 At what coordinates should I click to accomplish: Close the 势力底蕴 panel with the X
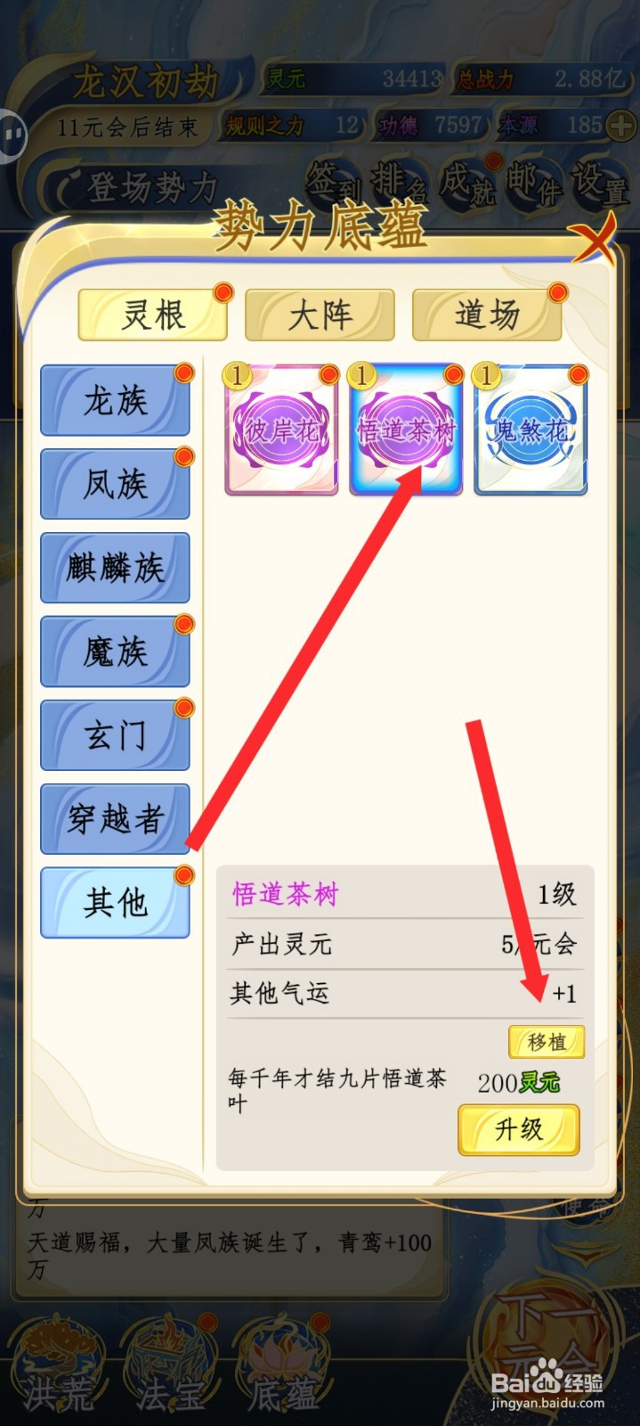pyautogui.click(x=592, y=239)
